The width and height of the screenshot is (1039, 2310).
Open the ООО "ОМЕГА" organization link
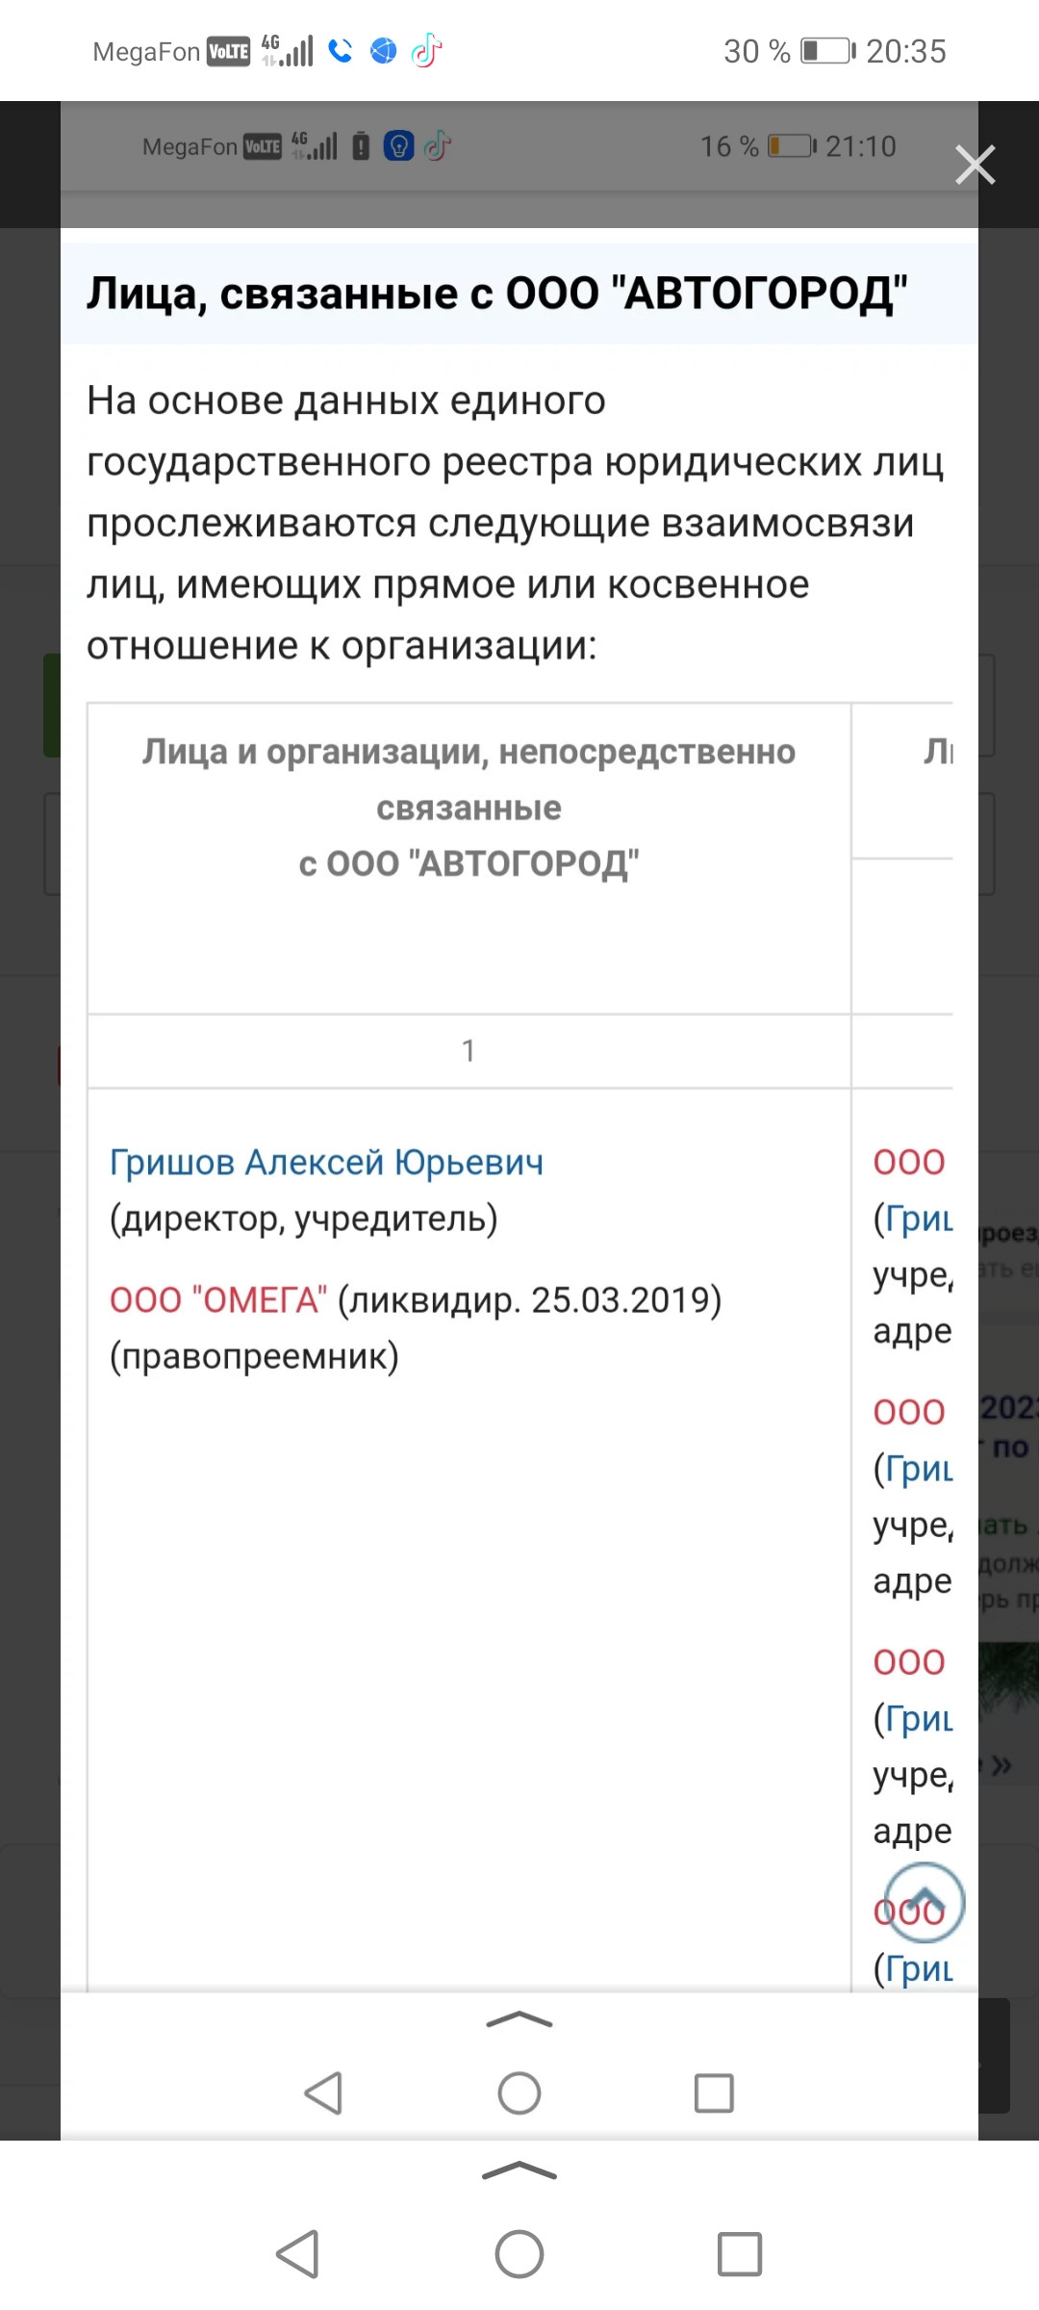click(218, 1299)
